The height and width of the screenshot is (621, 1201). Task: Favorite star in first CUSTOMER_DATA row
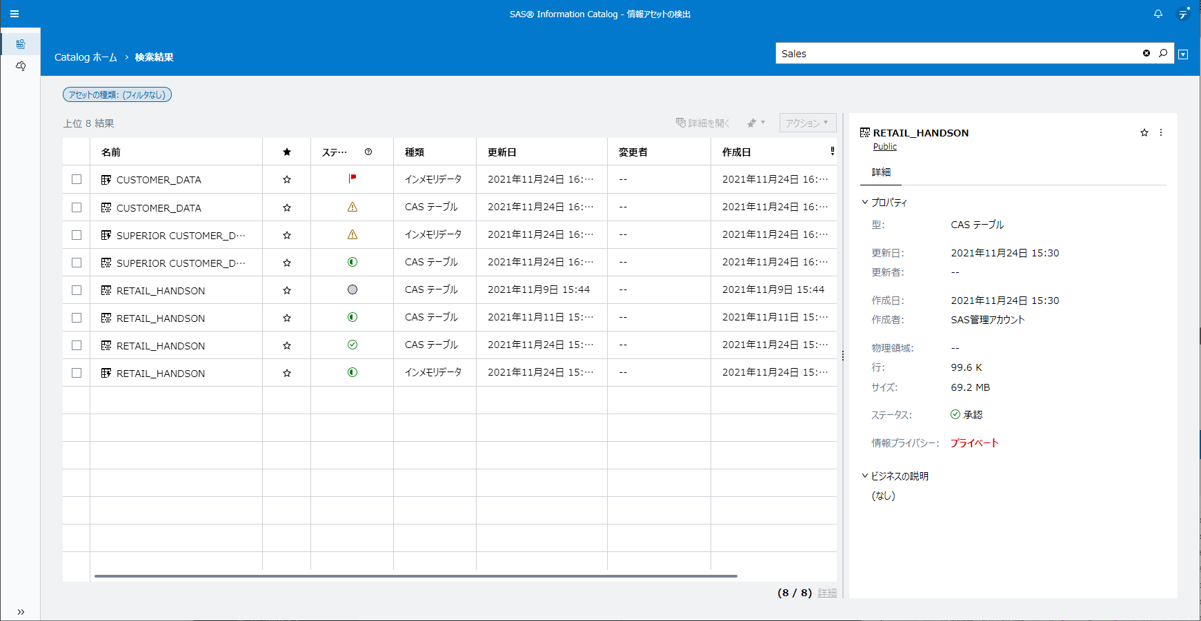pos(287,179)
